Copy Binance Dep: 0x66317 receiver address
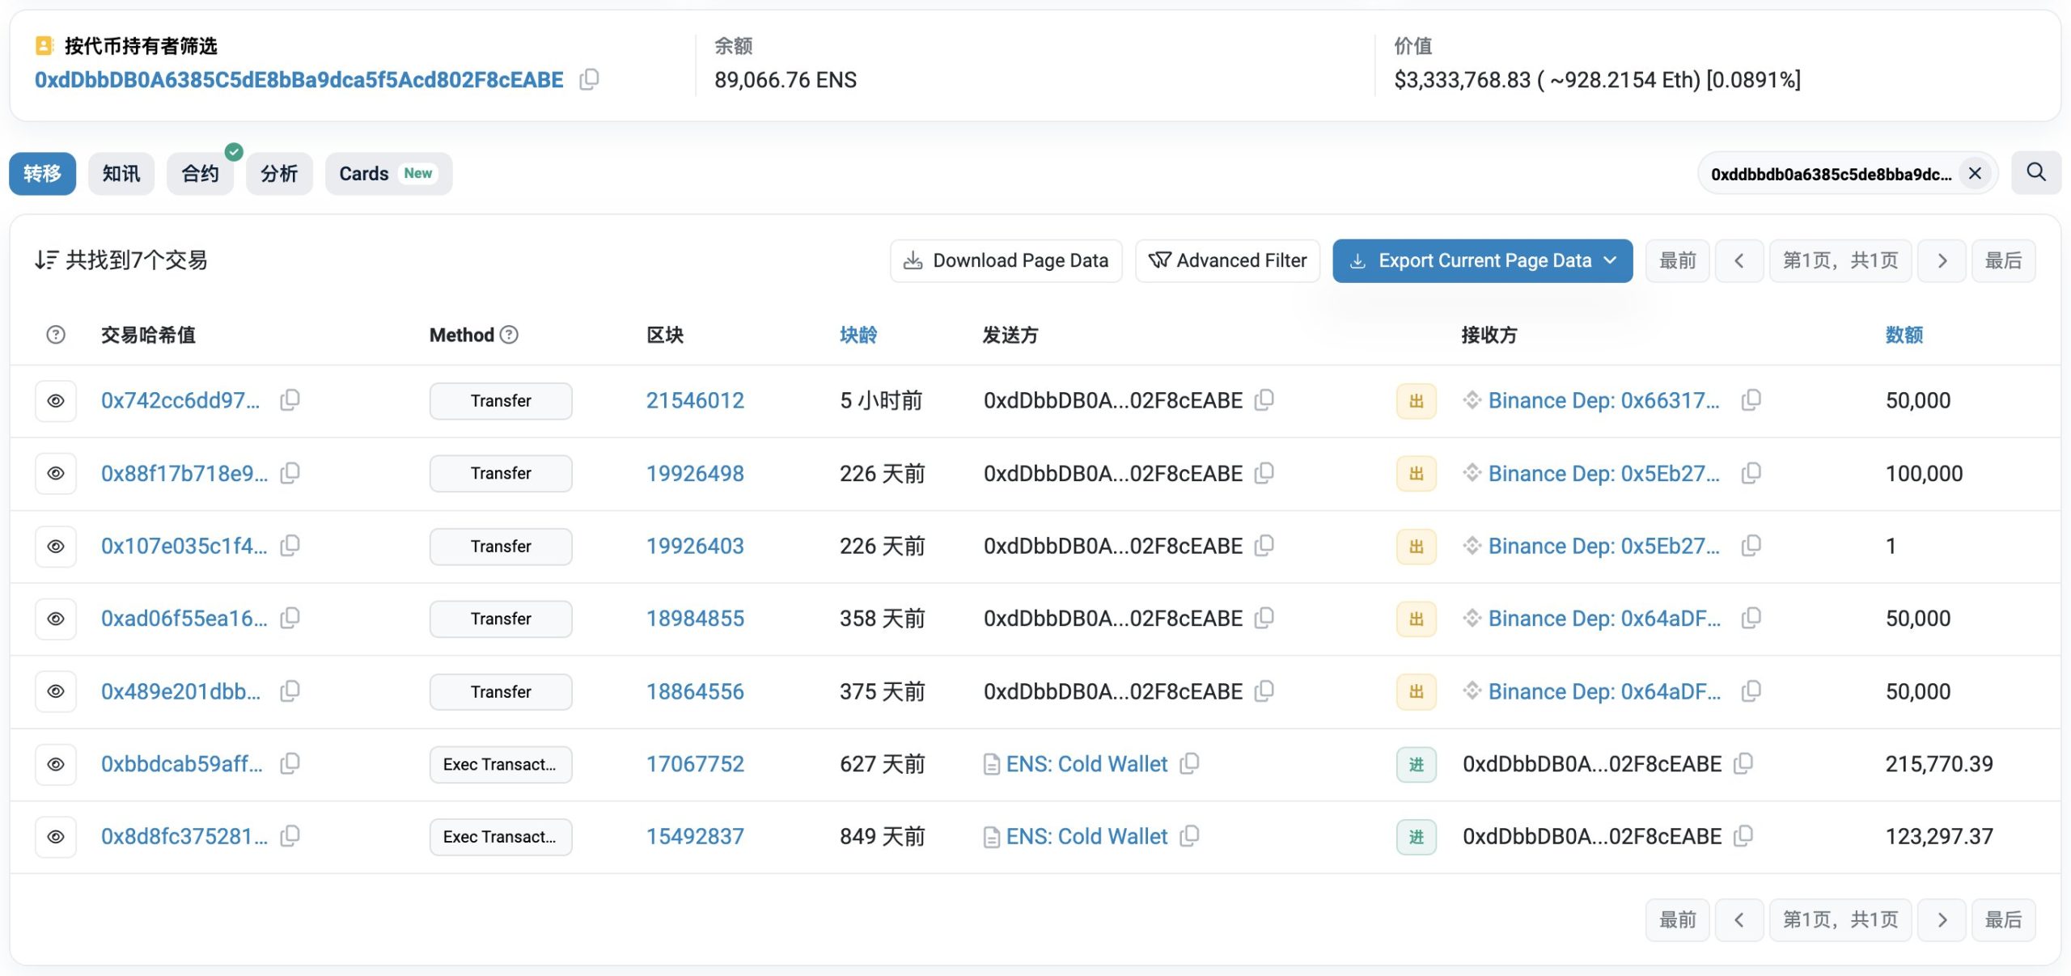This screenshot has height=976, width=2071. tap(1751, 399)
